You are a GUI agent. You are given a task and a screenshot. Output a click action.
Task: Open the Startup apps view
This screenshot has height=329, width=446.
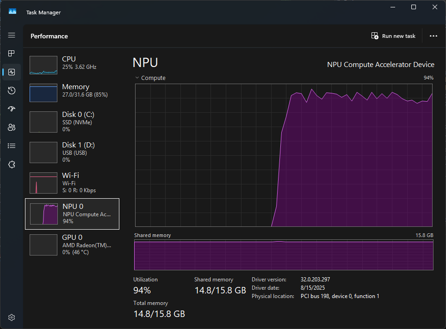coord(12,109)
